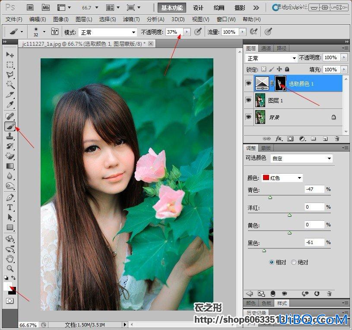The width and height of the screenshot is (352, 330).
Task: Open 可选颜色 preset 自定 dropdown
Action: 301,159
